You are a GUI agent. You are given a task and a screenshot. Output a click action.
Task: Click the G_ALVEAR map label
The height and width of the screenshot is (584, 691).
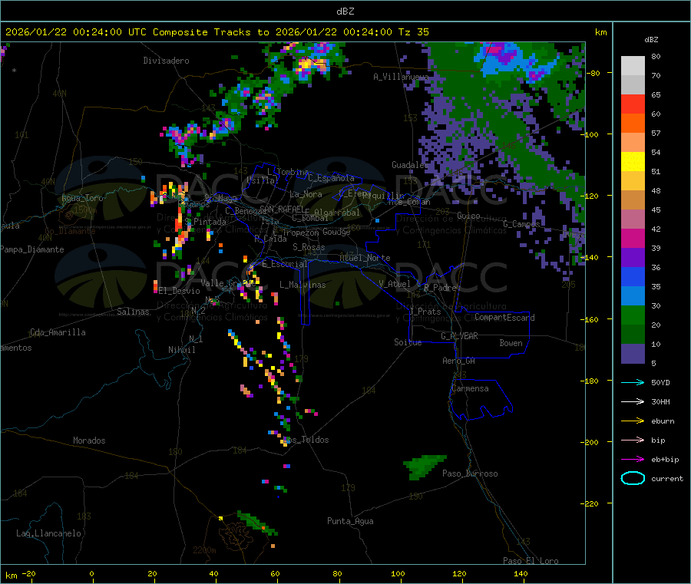(459, 336)
